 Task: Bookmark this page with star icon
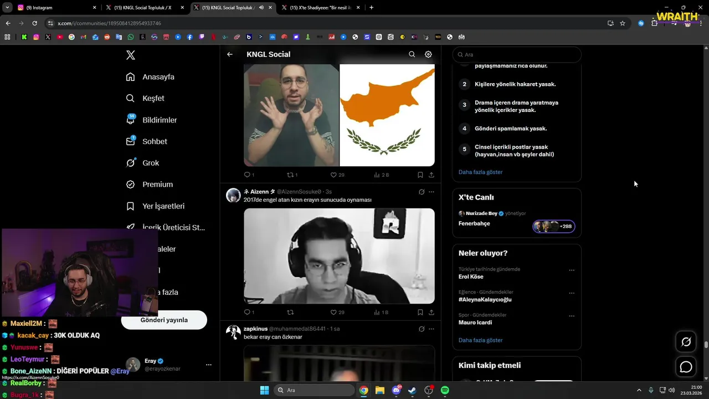coord(623,23)
